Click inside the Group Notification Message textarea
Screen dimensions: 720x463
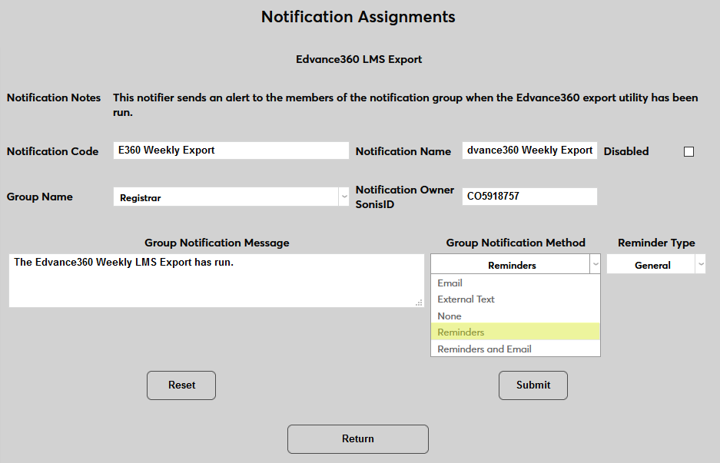[216, 280]
